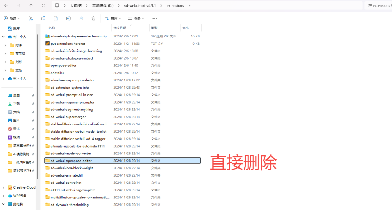Sort by 名称 column header
This screenshot has height=210, width=392.
pos(52,28)
